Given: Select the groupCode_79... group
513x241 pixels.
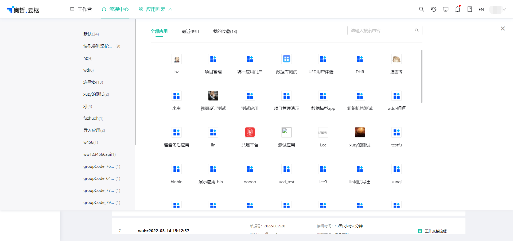Looking at the screenshot, I should click(x=102, y=203).
